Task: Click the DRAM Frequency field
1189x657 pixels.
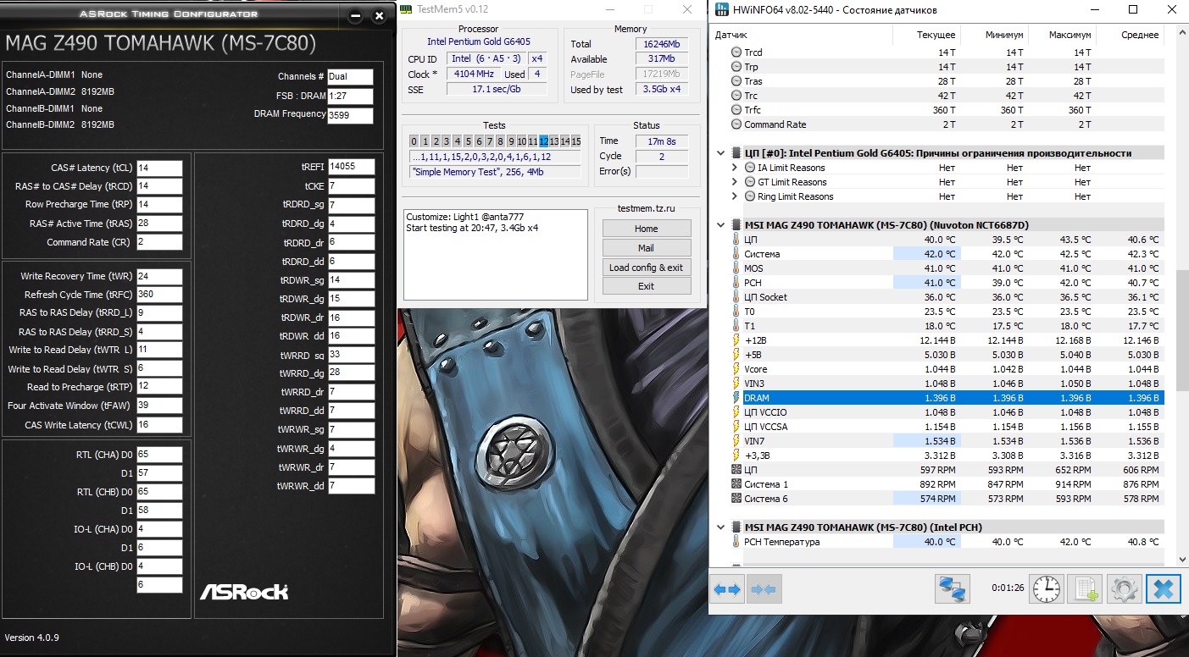Action: point(351,116)
